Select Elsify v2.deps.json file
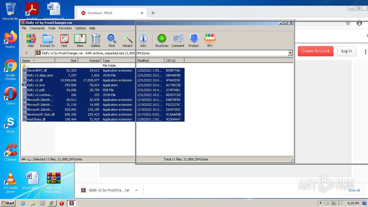The width and height of the screenshot is (368, 207). [103, 75]
